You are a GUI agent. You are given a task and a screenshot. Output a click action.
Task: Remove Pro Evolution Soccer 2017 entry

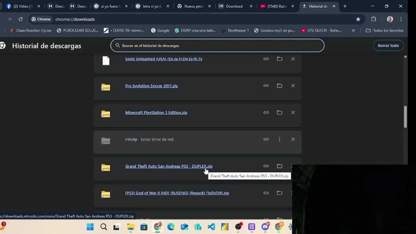pyautogui.click(x=293, y=86)
